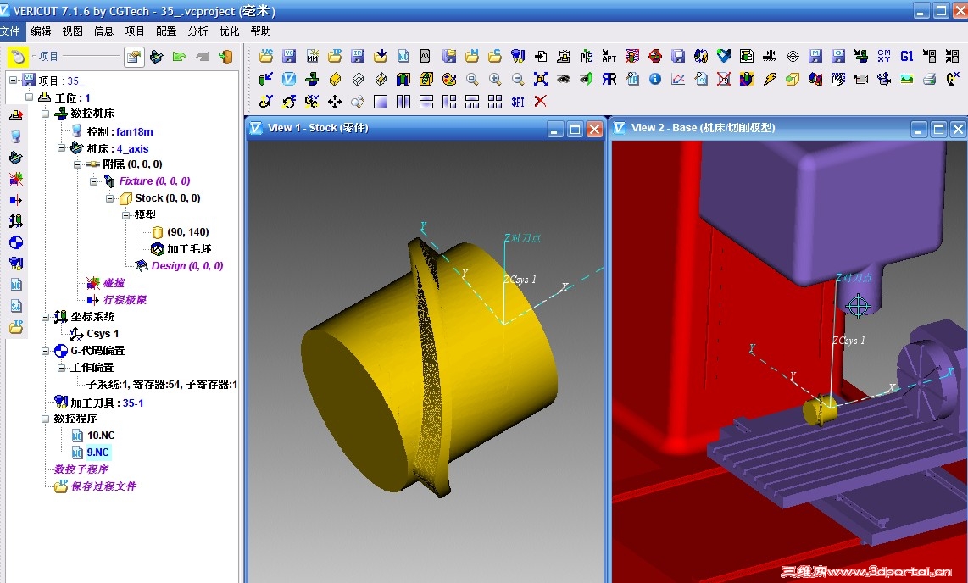This screenshot has height=583, width=968.
Task: Click the G-code offset icon in left sidebar
Action: pyautogui.click(x=16, y=242)
